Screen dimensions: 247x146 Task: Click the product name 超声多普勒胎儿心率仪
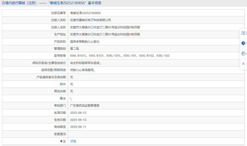[85, 42]
